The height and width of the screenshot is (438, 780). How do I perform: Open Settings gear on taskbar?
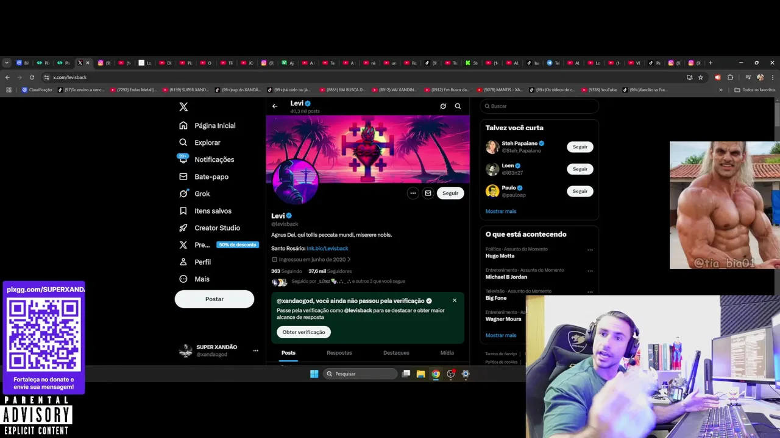(466, 374)
